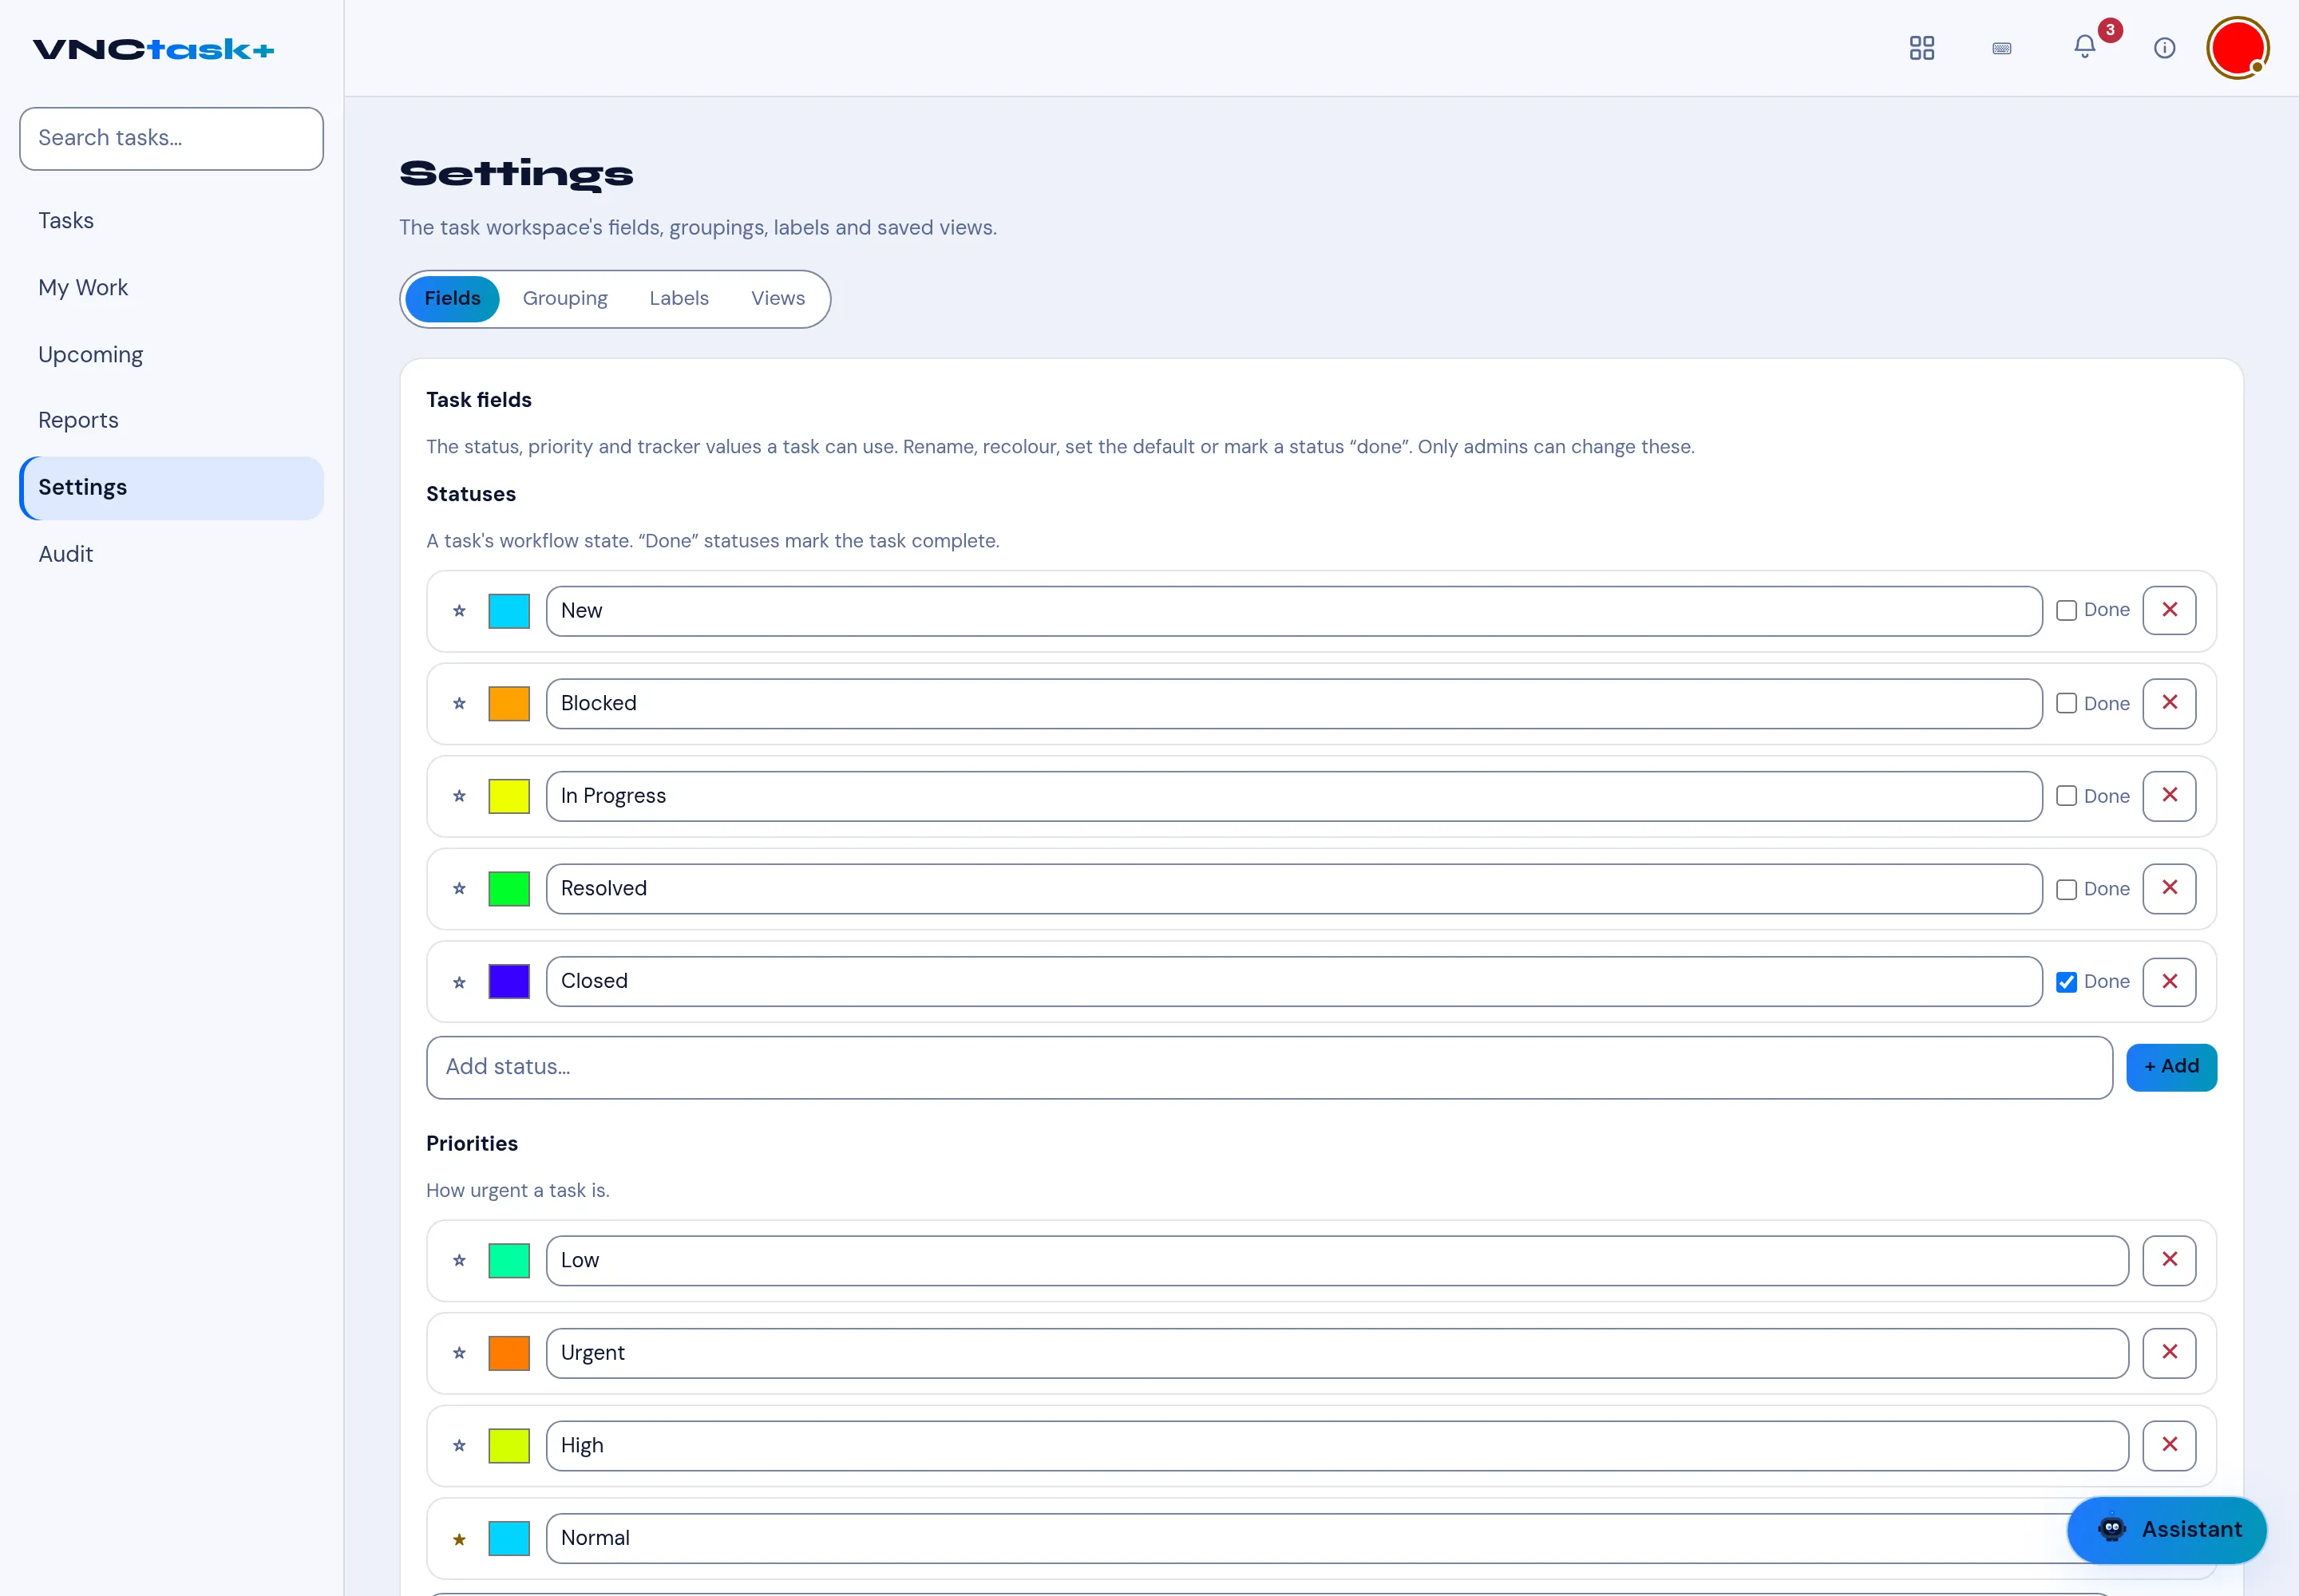Edit the Resolved status name field

1293,889
